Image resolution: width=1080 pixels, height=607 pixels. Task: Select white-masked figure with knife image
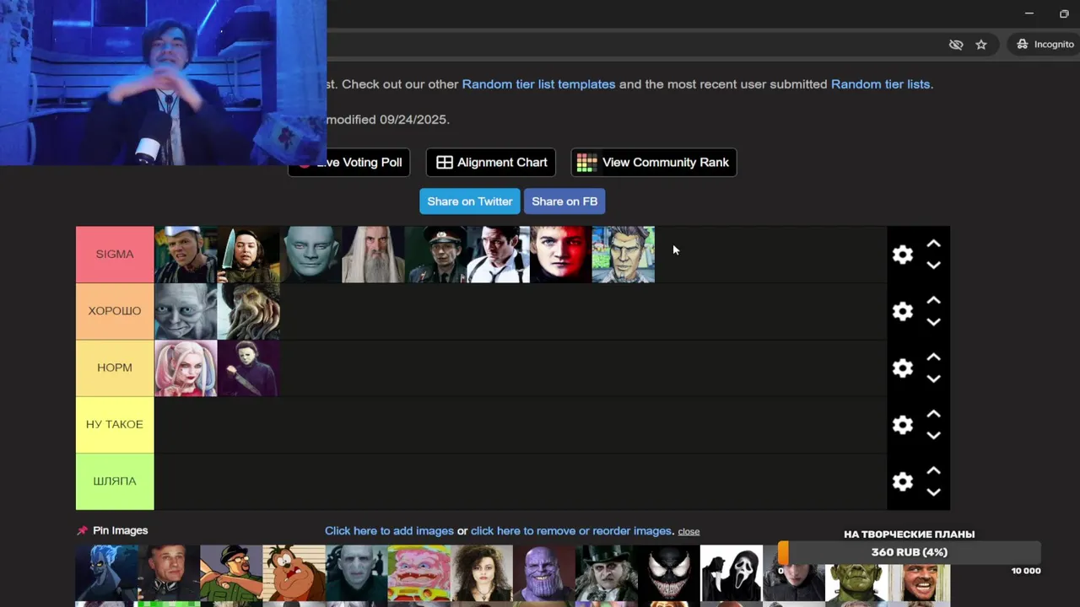point(248,368)
